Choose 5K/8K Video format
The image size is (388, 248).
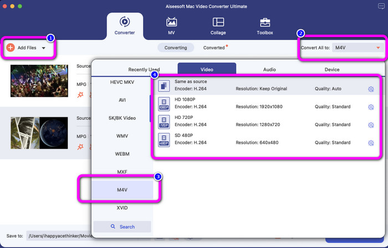(x=122, y=118)
